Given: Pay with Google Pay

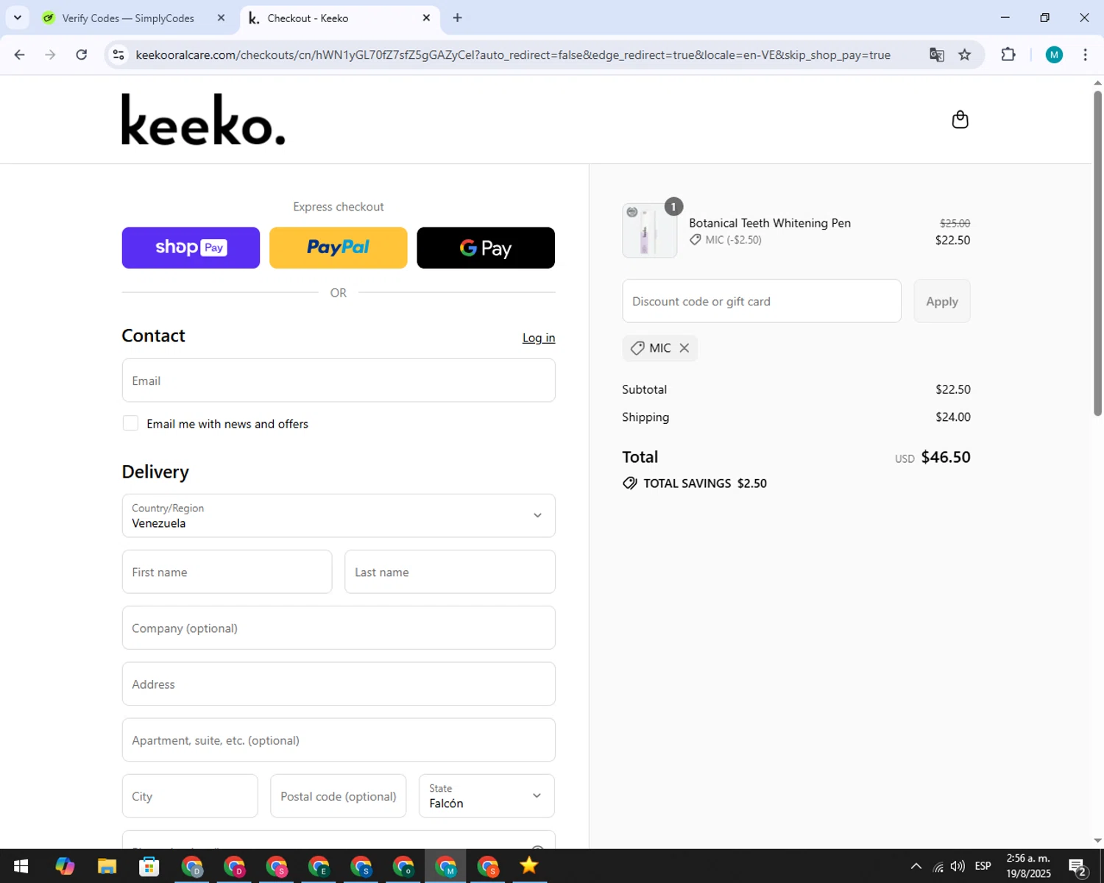Looking at the screenshot, I should pos(486,248).
